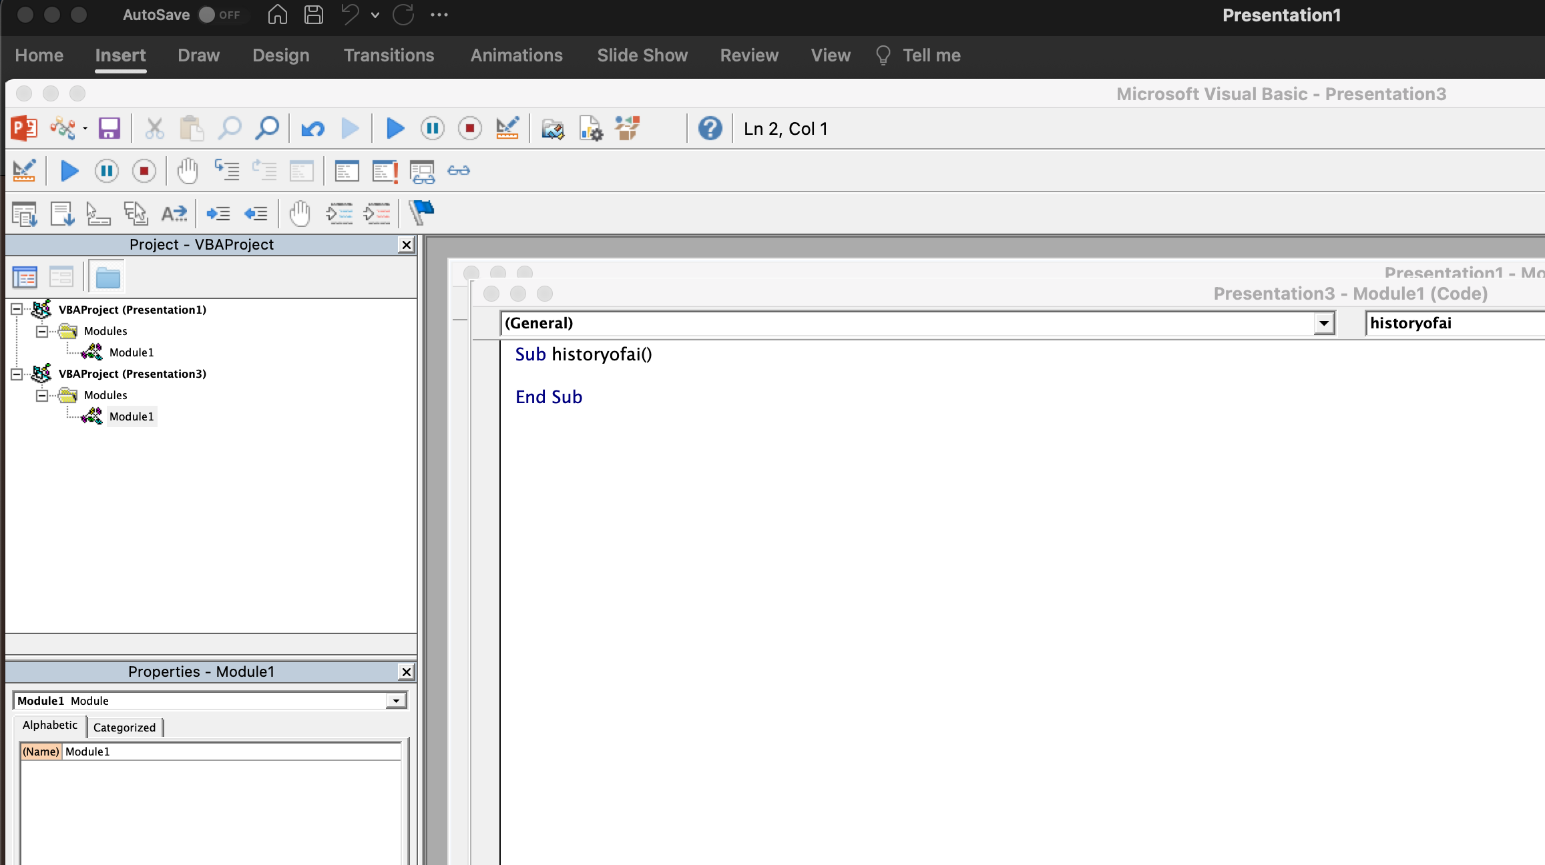
Task: Collapse the VBAProject (Presentation1) tree node
Action: coord(17,309)
